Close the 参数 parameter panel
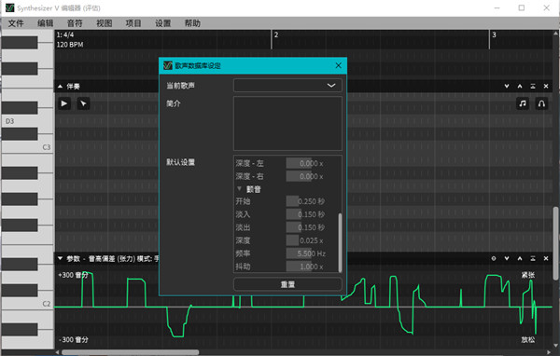Image resolution: width=560 pixels, height=356 pixels. tap(546, 259)
